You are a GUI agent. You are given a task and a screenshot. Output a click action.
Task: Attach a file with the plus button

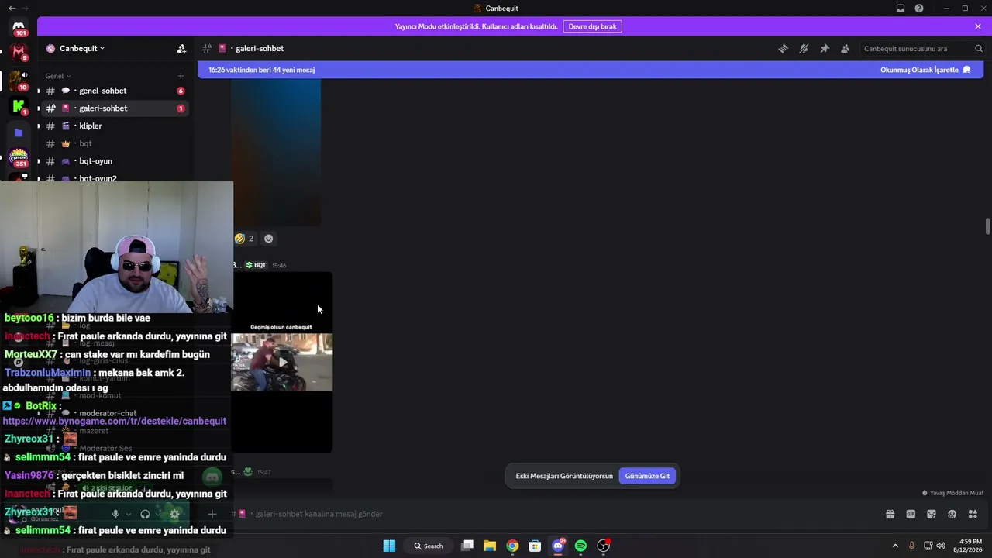(x=212, y=514)
